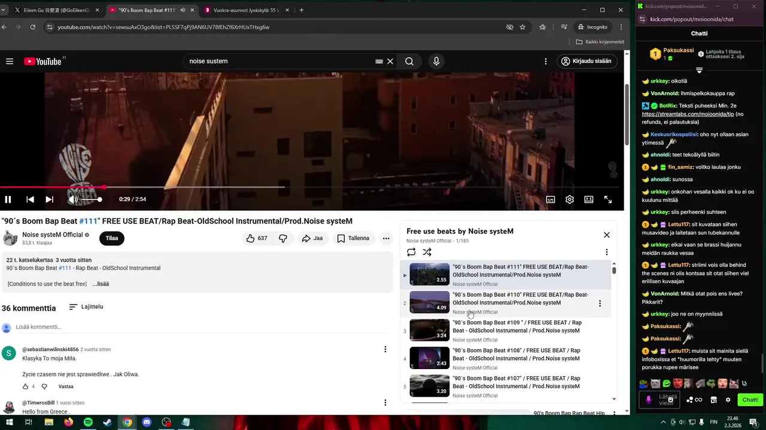Skip to previous video in playlist

[30, 199]
